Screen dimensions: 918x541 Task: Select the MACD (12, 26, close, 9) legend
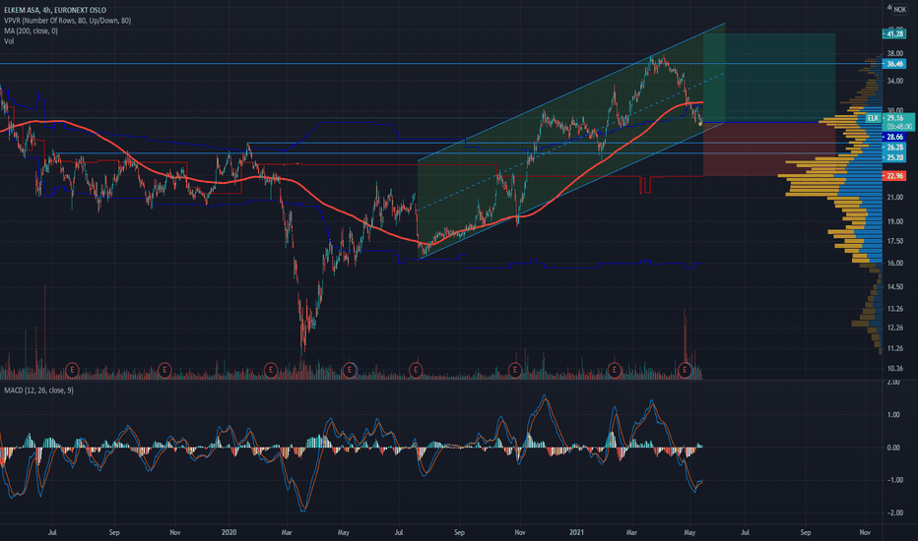point(38,391)
